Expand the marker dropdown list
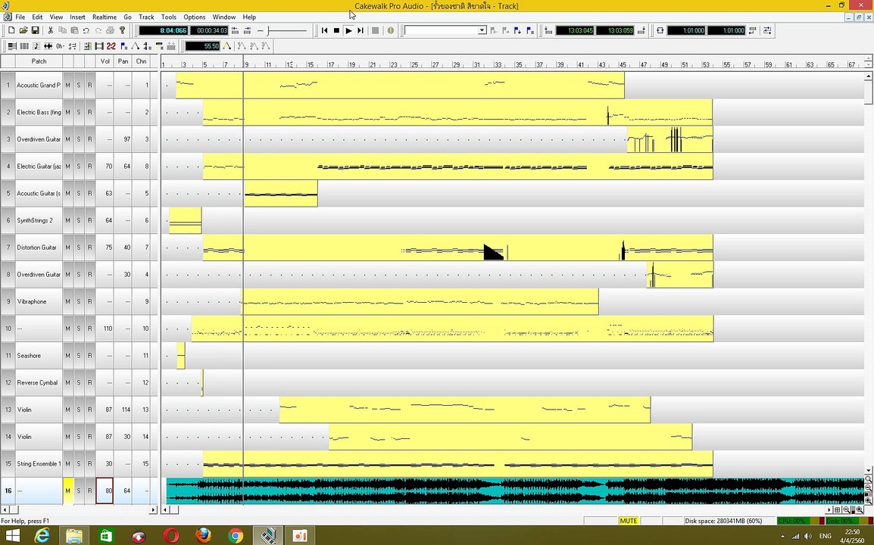This screenshot has height=545, width=874. (x=482, y=30)
